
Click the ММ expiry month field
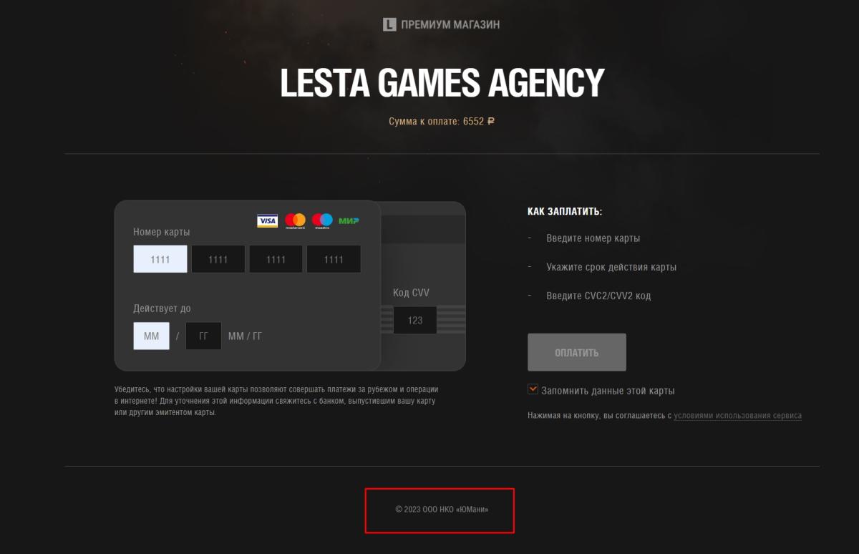(151, 336)
